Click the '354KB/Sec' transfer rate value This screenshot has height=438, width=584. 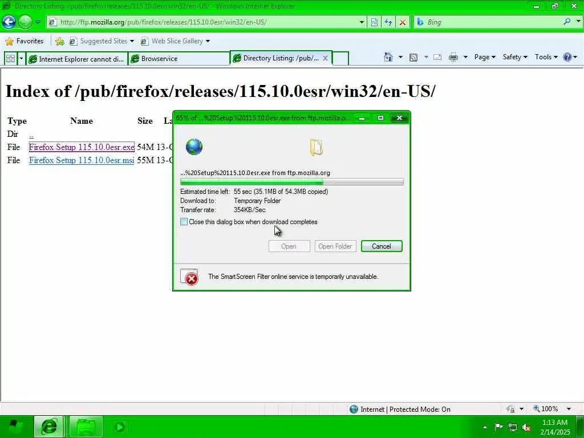point(250,210)
